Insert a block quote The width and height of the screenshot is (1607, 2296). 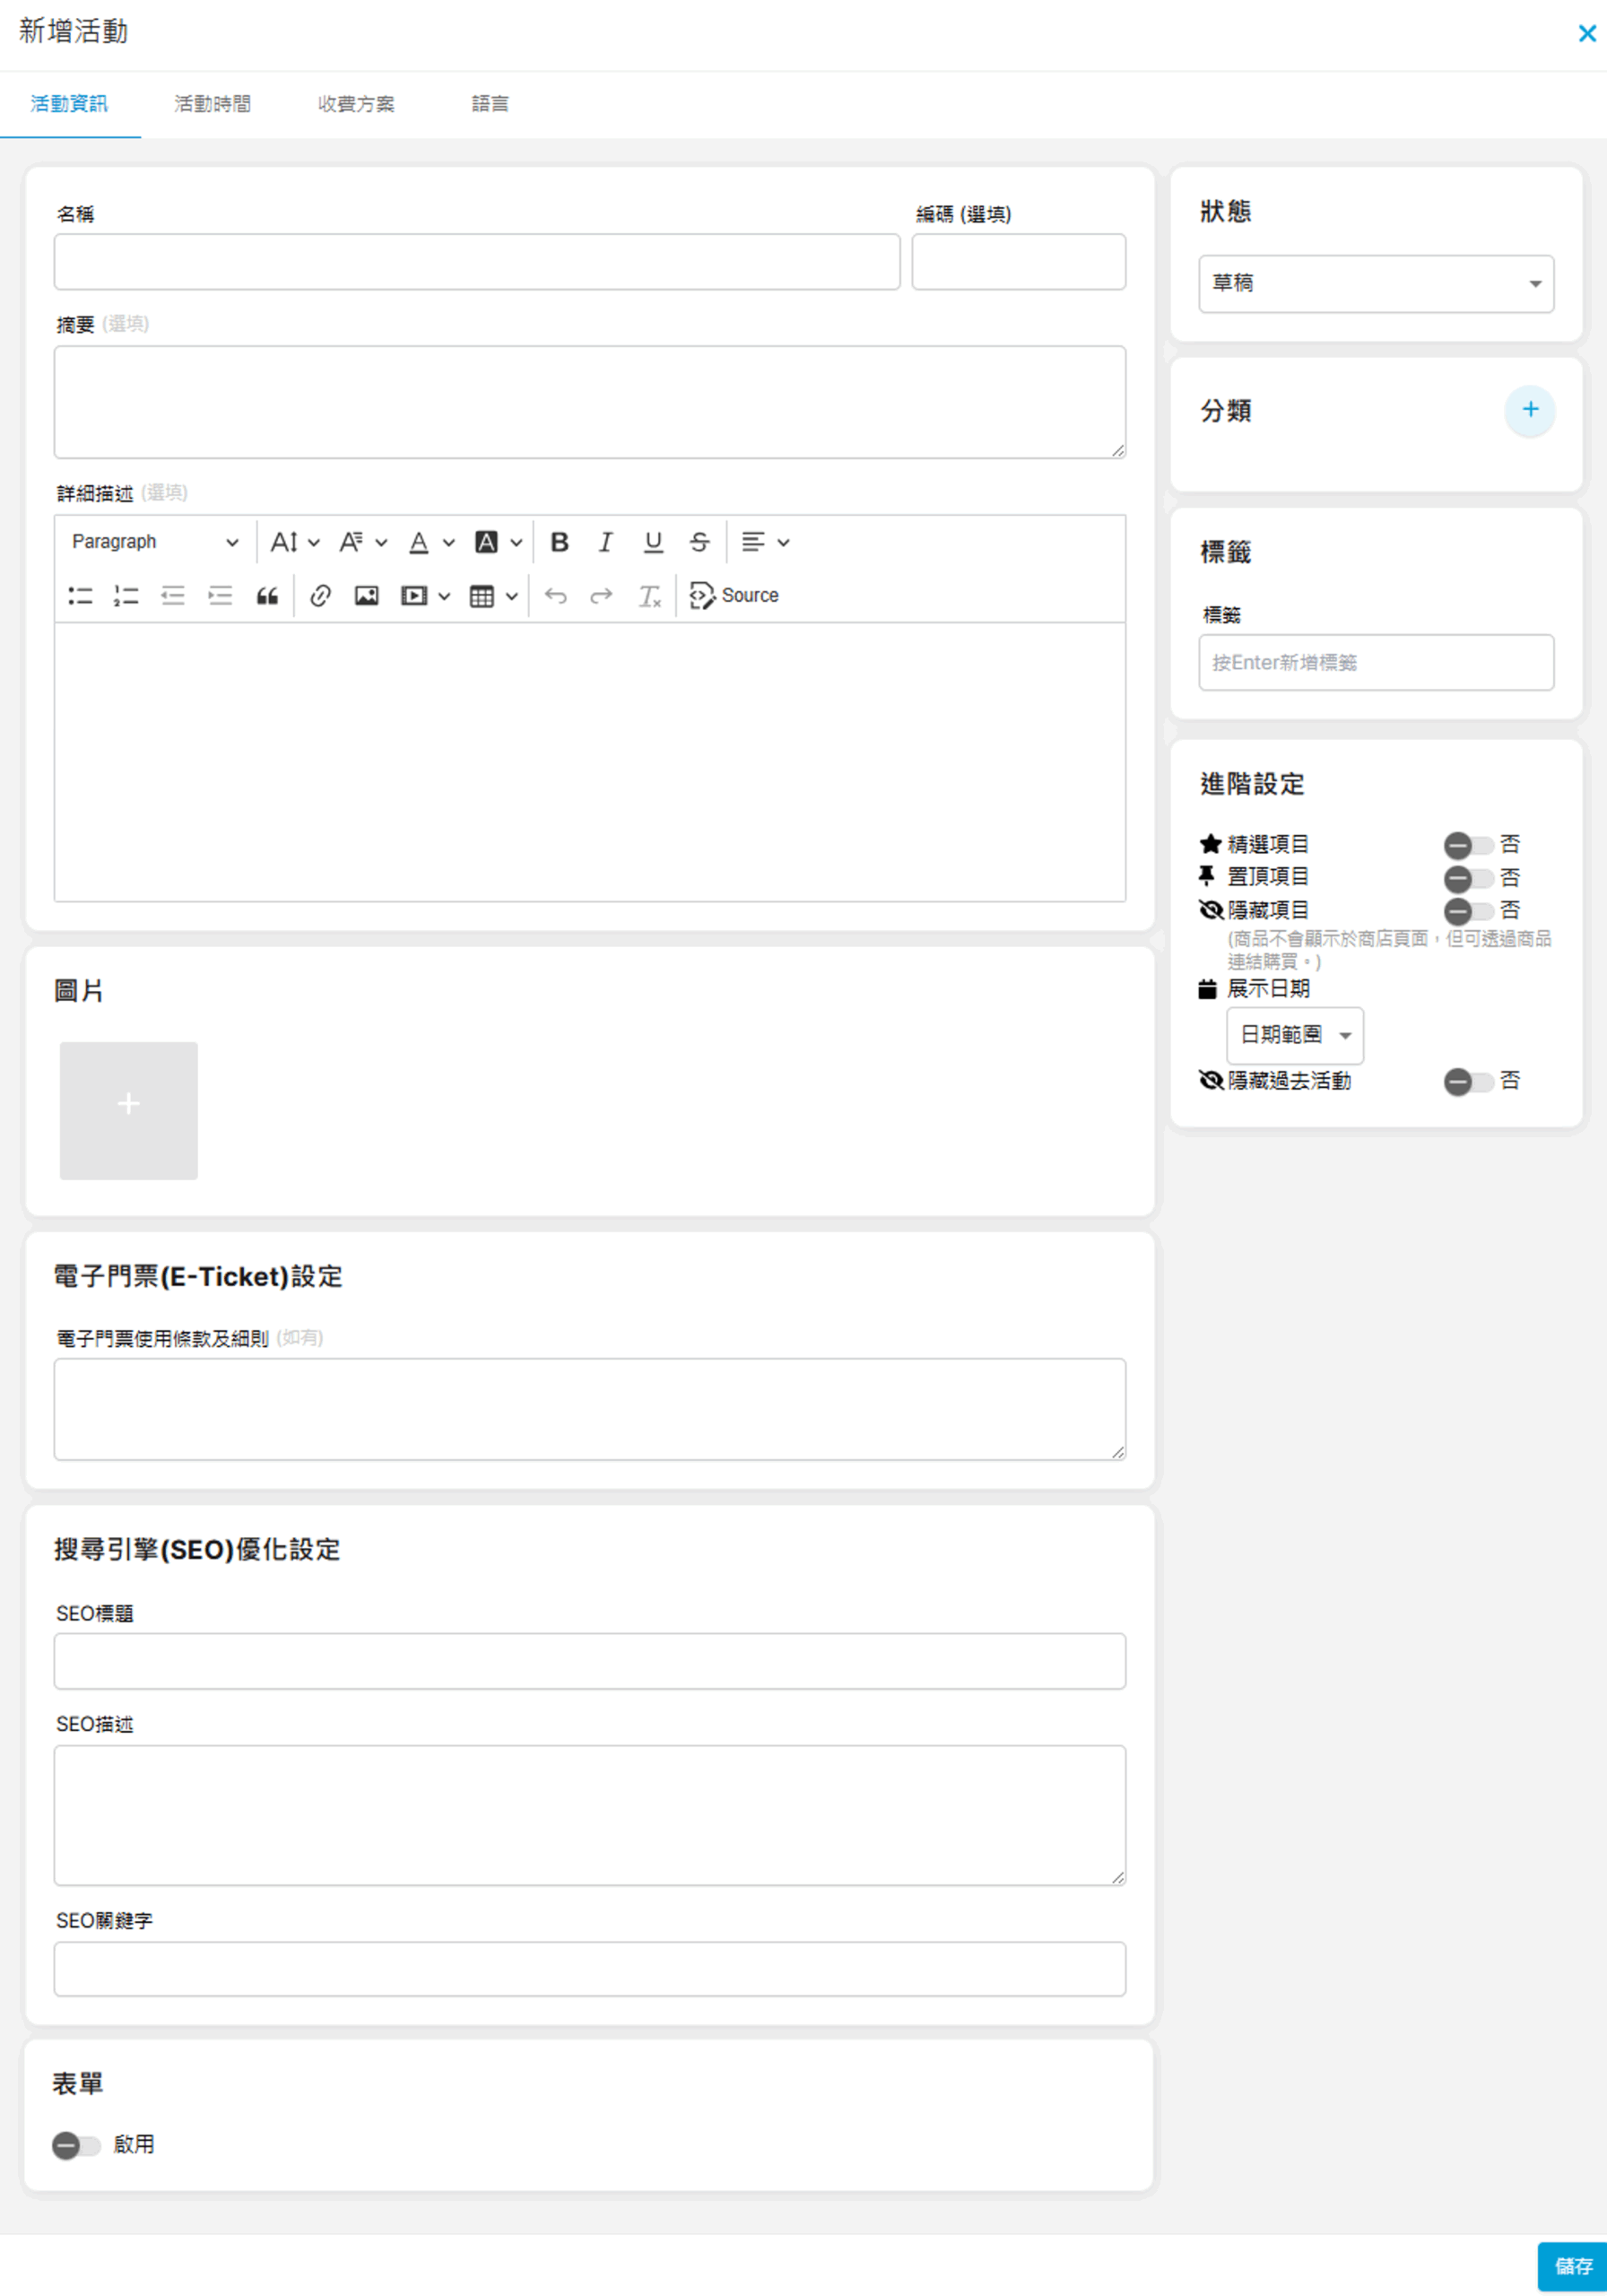267,596
